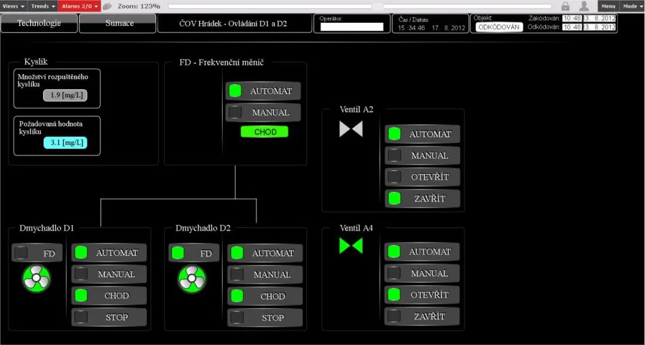Open the Mode dropdown menu

coord(632,6)
